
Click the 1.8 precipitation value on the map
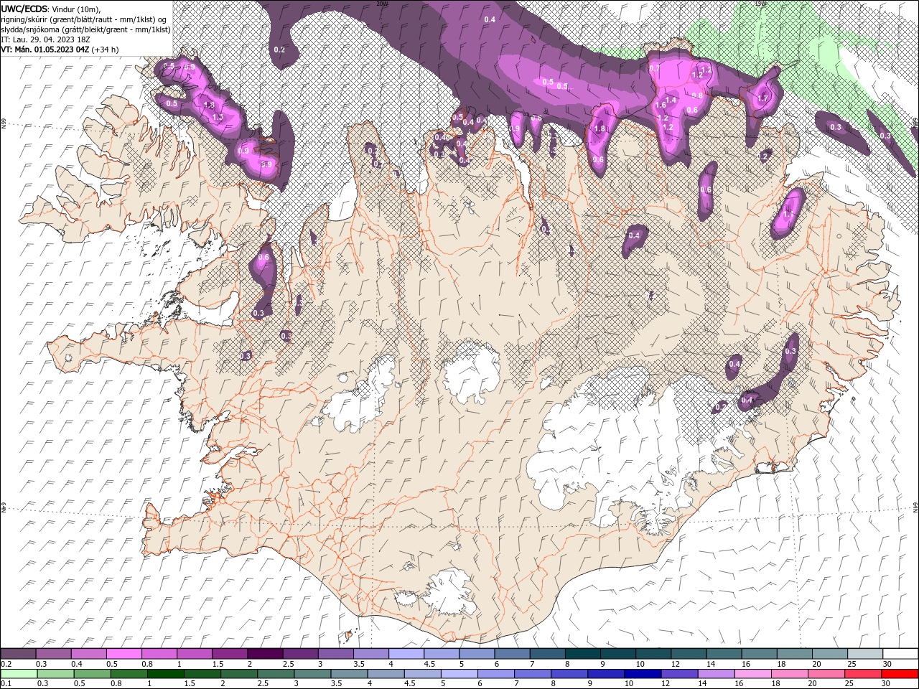(x=601, y=129)
